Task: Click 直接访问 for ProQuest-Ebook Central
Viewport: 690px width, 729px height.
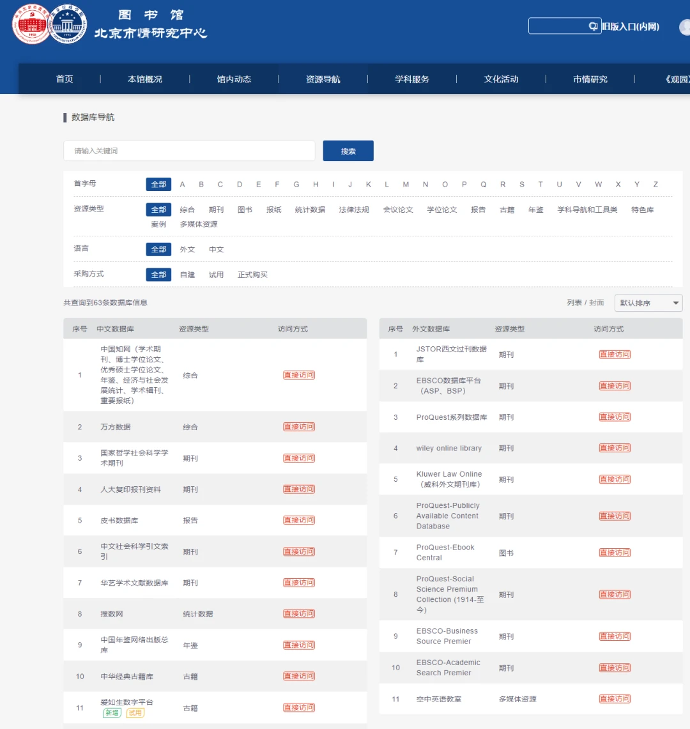Action: [615, 552]
